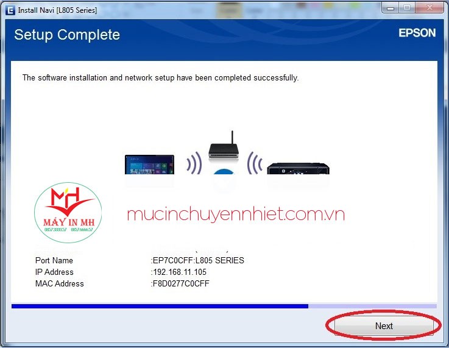Click the MAC address value F8D0277C0CFF
The height and width of the screenshot is (348, 449).
pyautogui.click(x=180, y=283)
